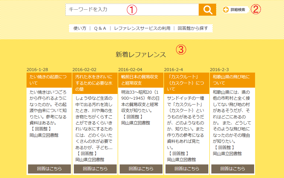Click the 新着レファレンス section heading

point(141,55)
